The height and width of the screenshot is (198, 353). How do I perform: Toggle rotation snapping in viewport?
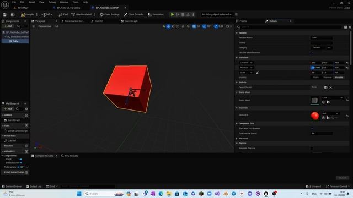(x=204, y=26)
